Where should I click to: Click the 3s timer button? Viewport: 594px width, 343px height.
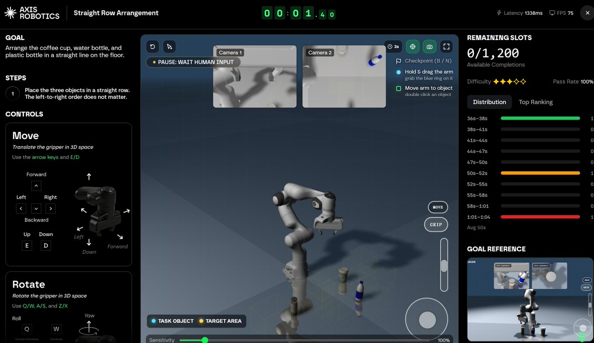[x=394, y=47]
